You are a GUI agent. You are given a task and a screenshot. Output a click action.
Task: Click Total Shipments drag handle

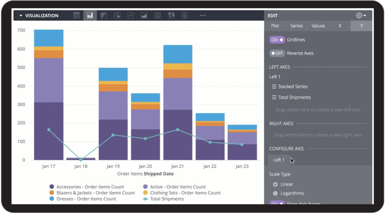[274, 97]
